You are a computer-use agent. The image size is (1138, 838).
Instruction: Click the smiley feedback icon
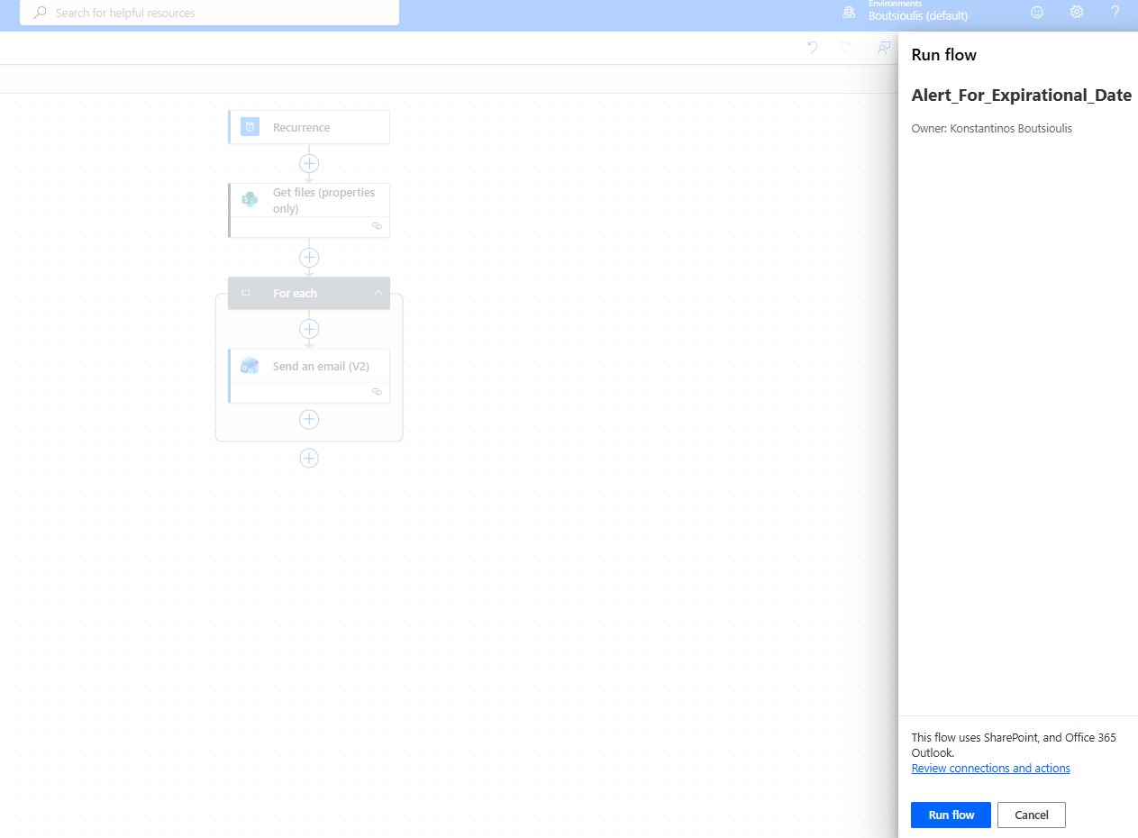point(1037,13)
